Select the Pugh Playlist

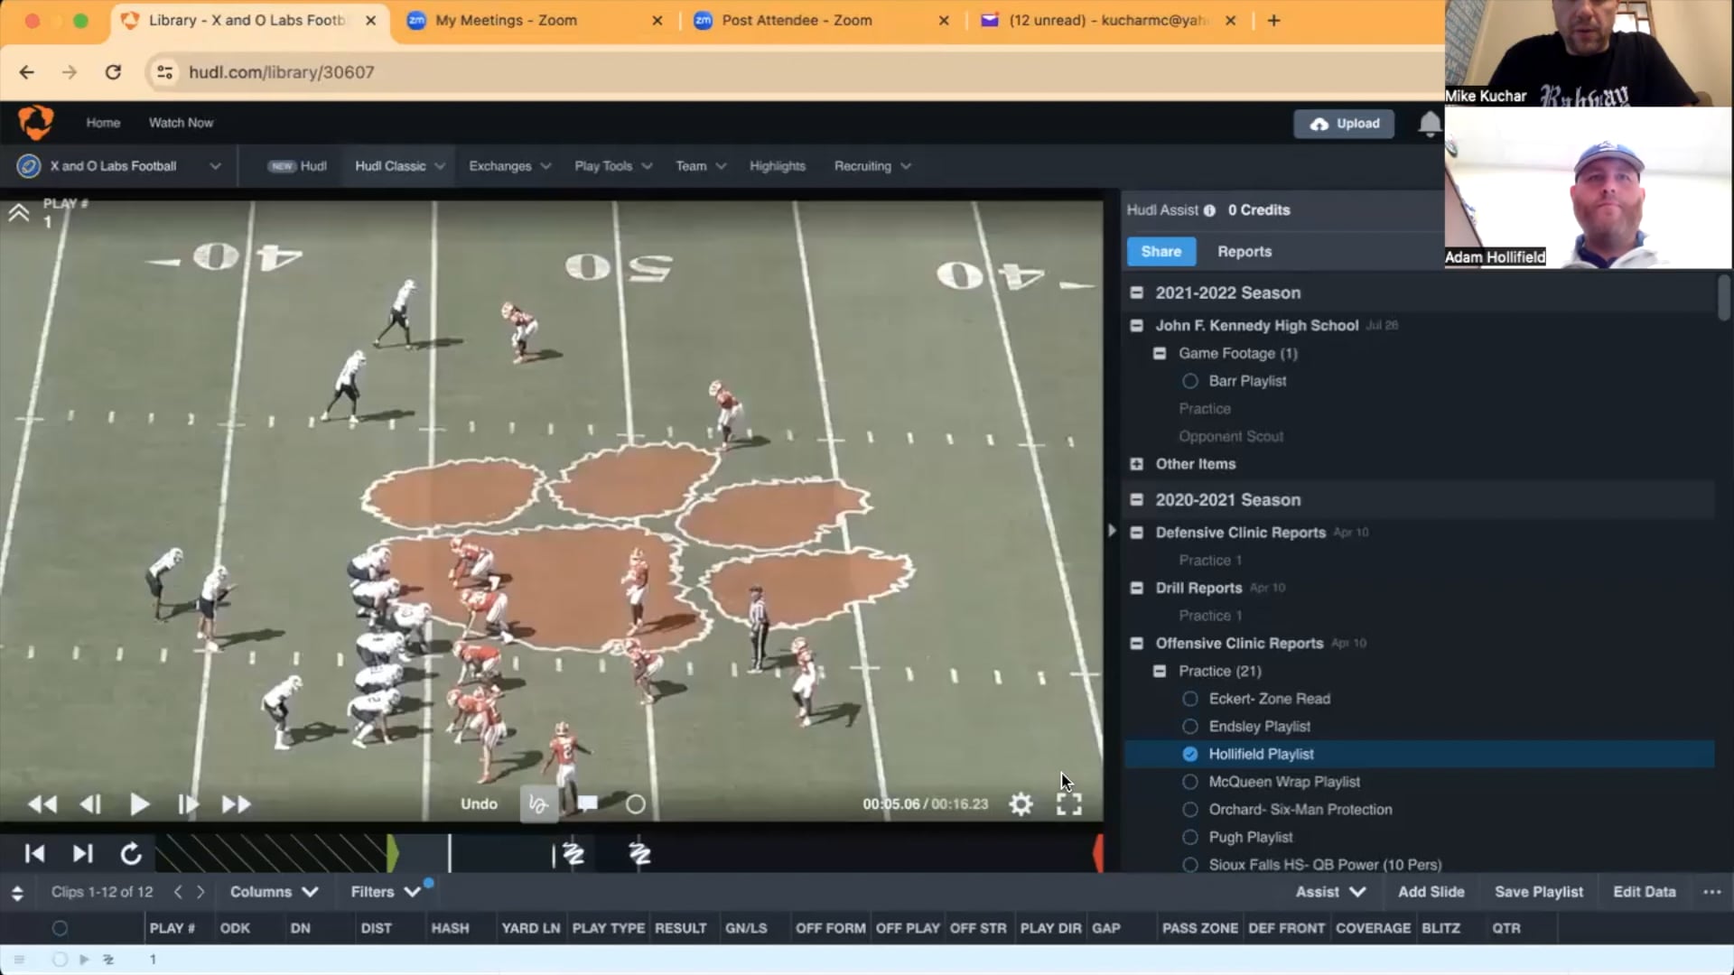click(1190, 837)
